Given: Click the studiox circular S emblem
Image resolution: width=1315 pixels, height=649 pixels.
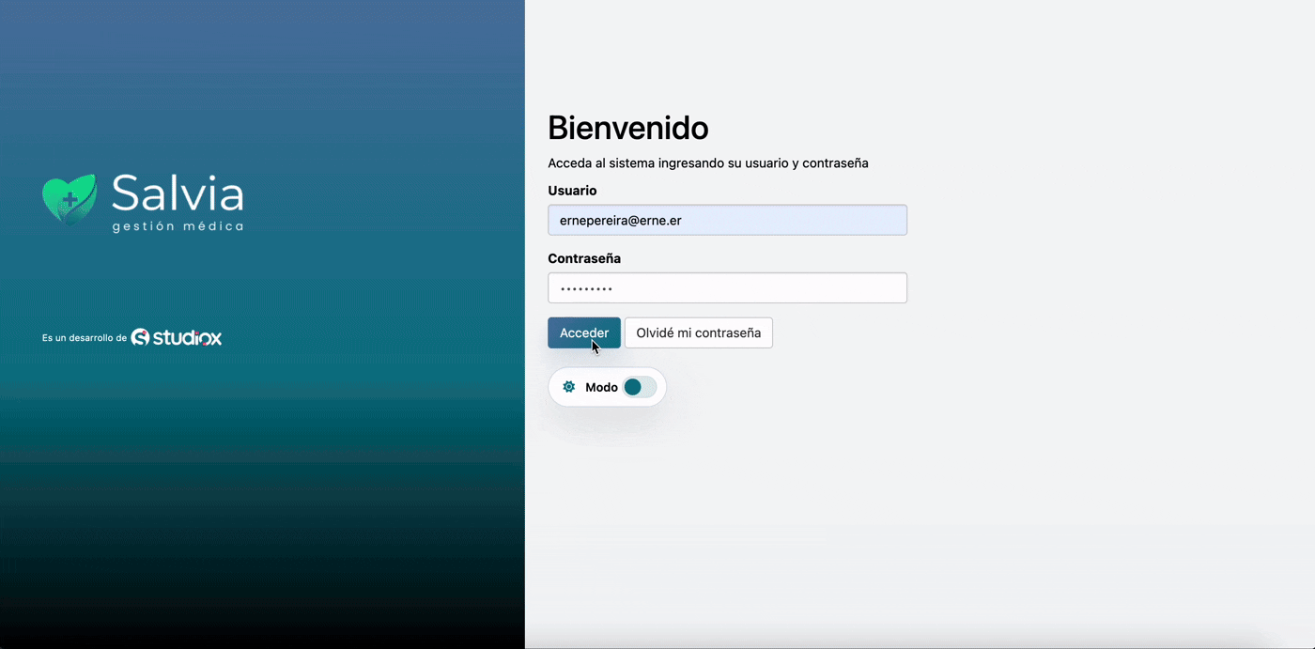Looking at the screenshot, I should [x=140, y=337].
